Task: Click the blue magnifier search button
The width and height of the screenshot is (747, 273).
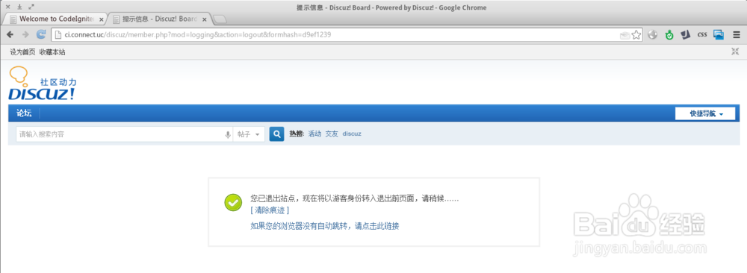Action: click(x=277, y=134)
